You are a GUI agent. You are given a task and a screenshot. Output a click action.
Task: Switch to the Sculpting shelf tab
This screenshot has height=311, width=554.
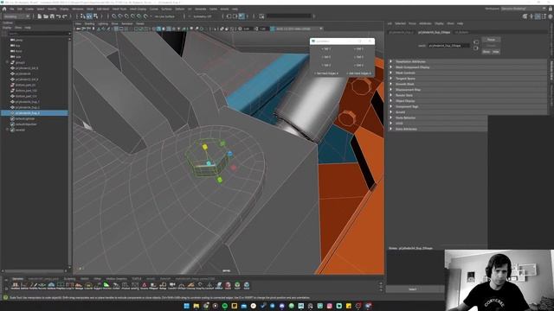[x=69, y=278]
